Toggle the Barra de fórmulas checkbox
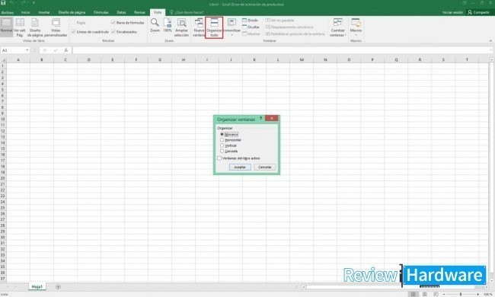This screenshot has height=297, width=495. click(x=113, y=23)
